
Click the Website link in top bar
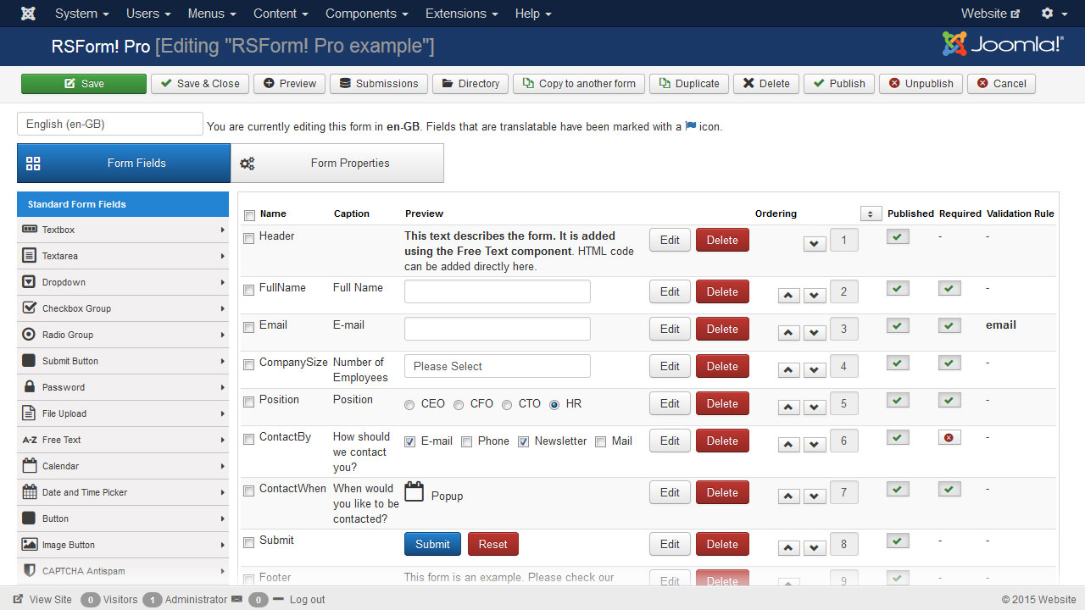pyautogui.click(x=990, y=14)
